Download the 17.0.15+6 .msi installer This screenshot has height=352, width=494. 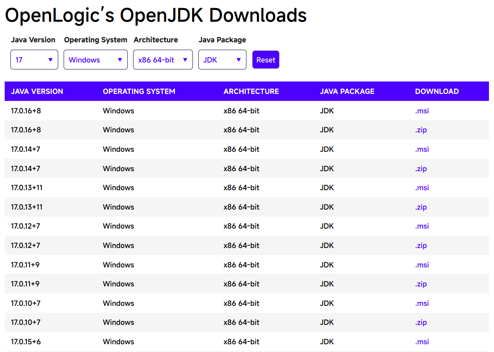[x=422, y=342]
